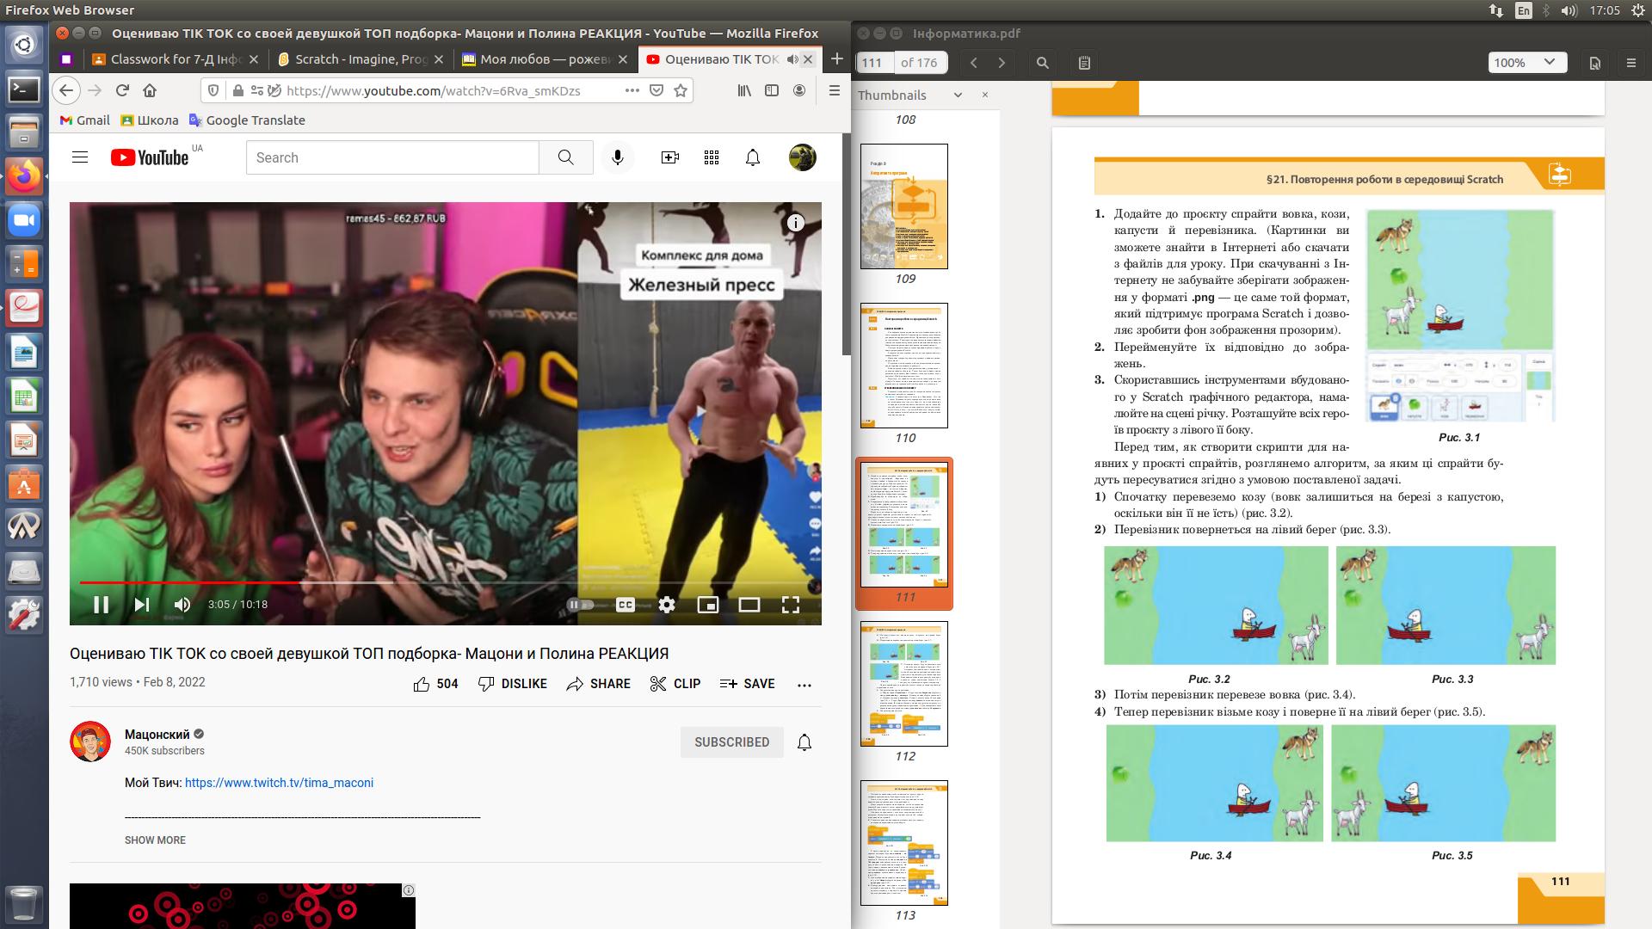Viewport: 1652px width, 929px height.
Task: Mute the video volume
Action: click(182, 605)
